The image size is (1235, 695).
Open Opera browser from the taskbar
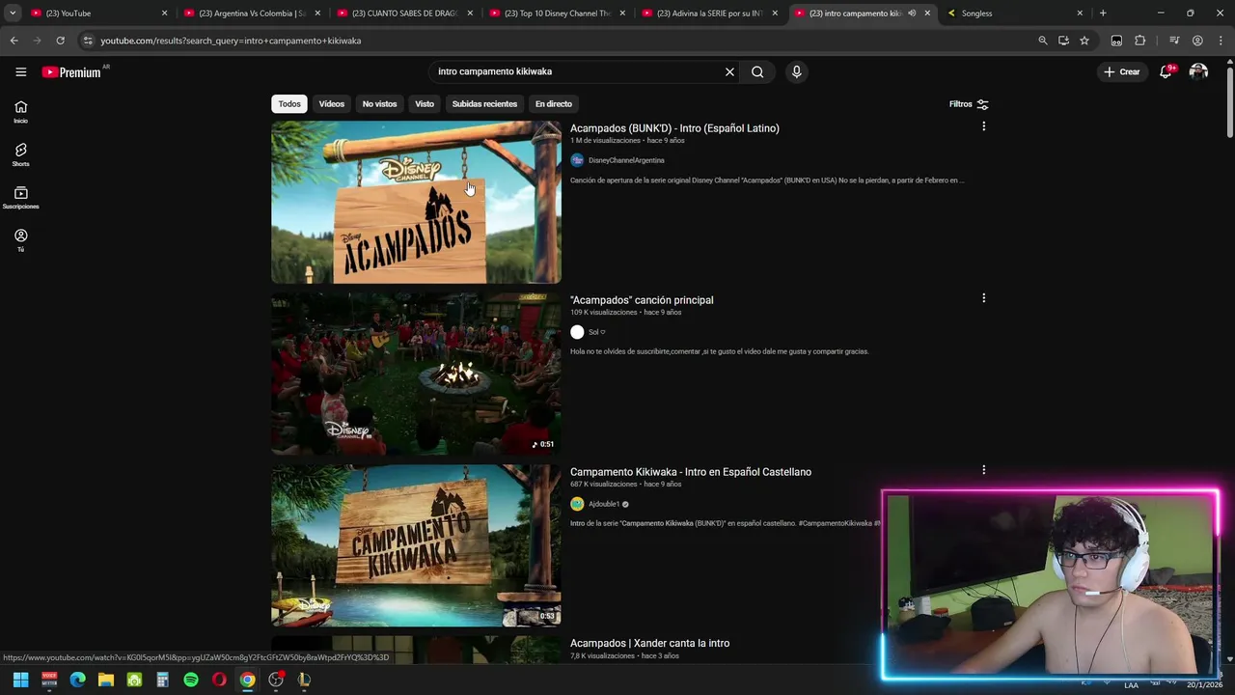pyautogui.click(x=219, y=680)
